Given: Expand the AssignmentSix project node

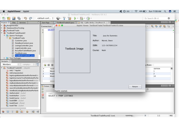Looking at the screenshot, I should (x=2, y=25).
